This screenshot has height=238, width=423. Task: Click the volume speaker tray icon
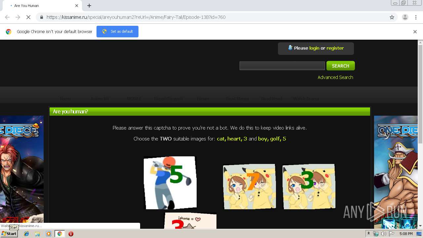point(383,234)
